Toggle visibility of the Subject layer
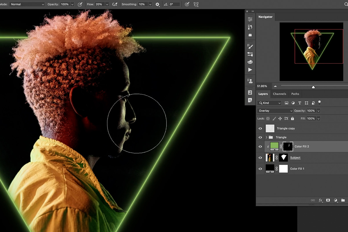 260,157
